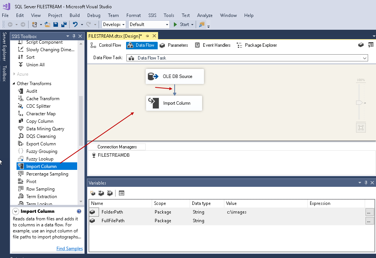Switch to the Parameters tab
This screenshot has width=376, height=258.
point(174,45)
